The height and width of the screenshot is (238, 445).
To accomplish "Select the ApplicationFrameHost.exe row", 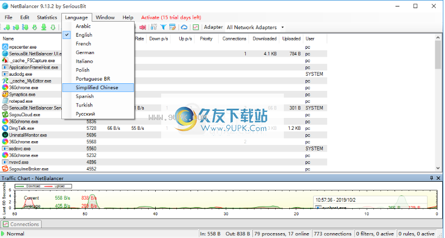I will click(164, 67).
